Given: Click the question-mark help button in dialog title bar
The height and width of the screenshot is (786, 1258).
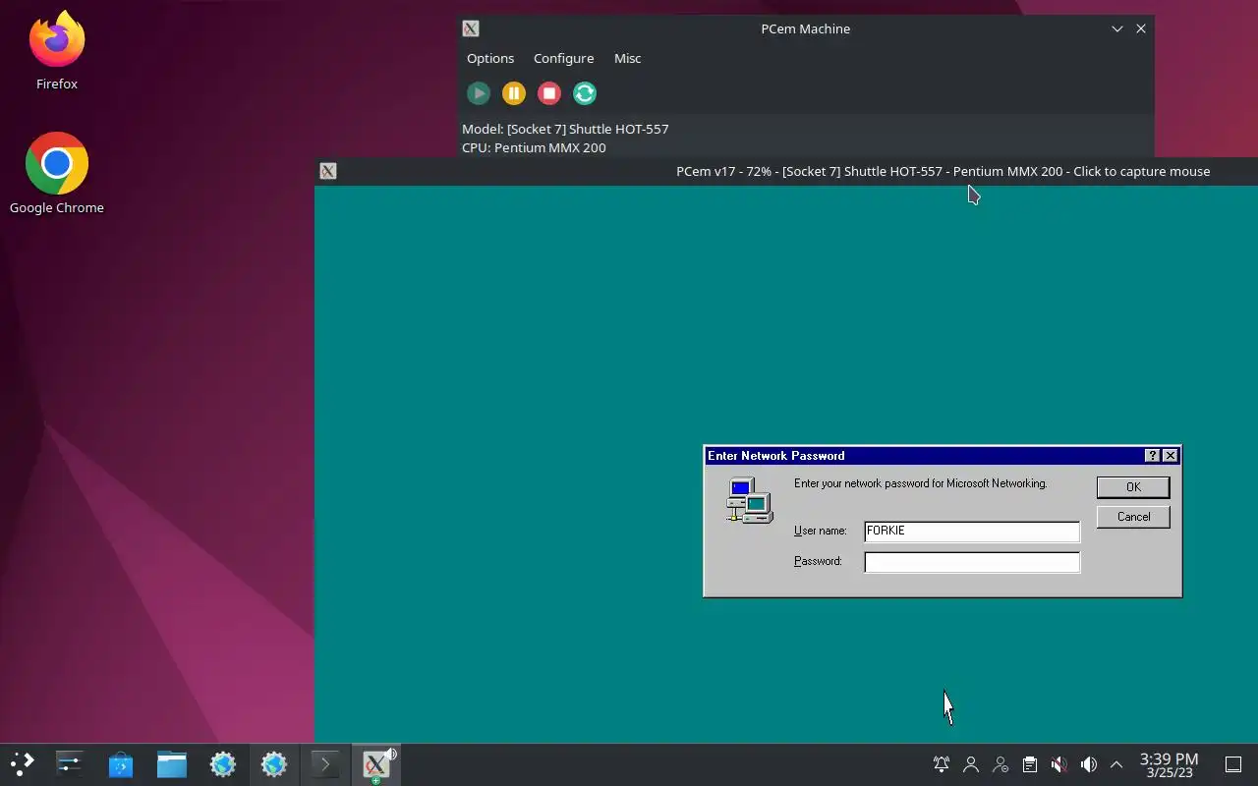Looking at the screenshot, I should 1152,456.
